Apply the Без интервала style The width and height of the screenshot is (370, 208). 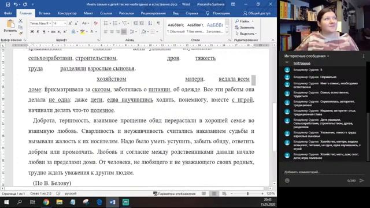[x=195, y=28]
